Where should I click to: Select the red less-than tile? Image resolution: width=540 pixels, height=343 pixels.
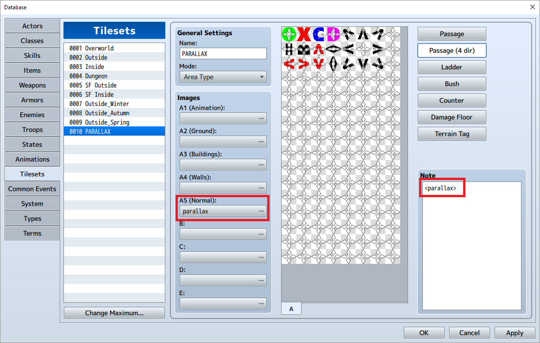point(289,64)
